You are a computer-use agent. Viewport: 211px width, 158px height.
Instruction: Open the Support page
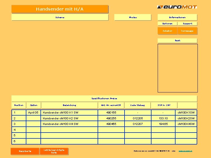[188, 23]
